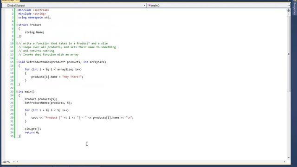Click the 'Product products[5];' line
This screenshot has height=167, width=297.
click(x=41, y=99)
